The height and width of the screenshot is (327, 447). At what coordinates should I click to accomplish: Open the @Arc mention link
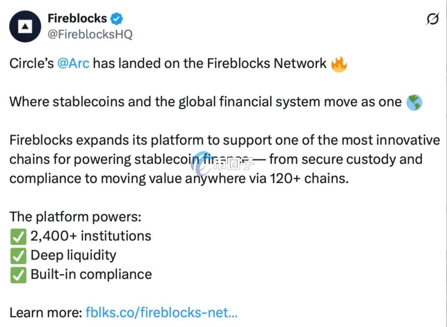click(x=73, y=64)
